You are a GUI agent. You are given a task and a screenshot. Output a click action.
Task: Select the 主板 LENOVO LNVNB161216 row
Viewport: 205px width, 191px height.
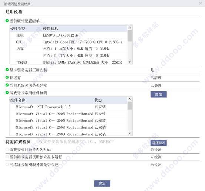pos(69,35)
